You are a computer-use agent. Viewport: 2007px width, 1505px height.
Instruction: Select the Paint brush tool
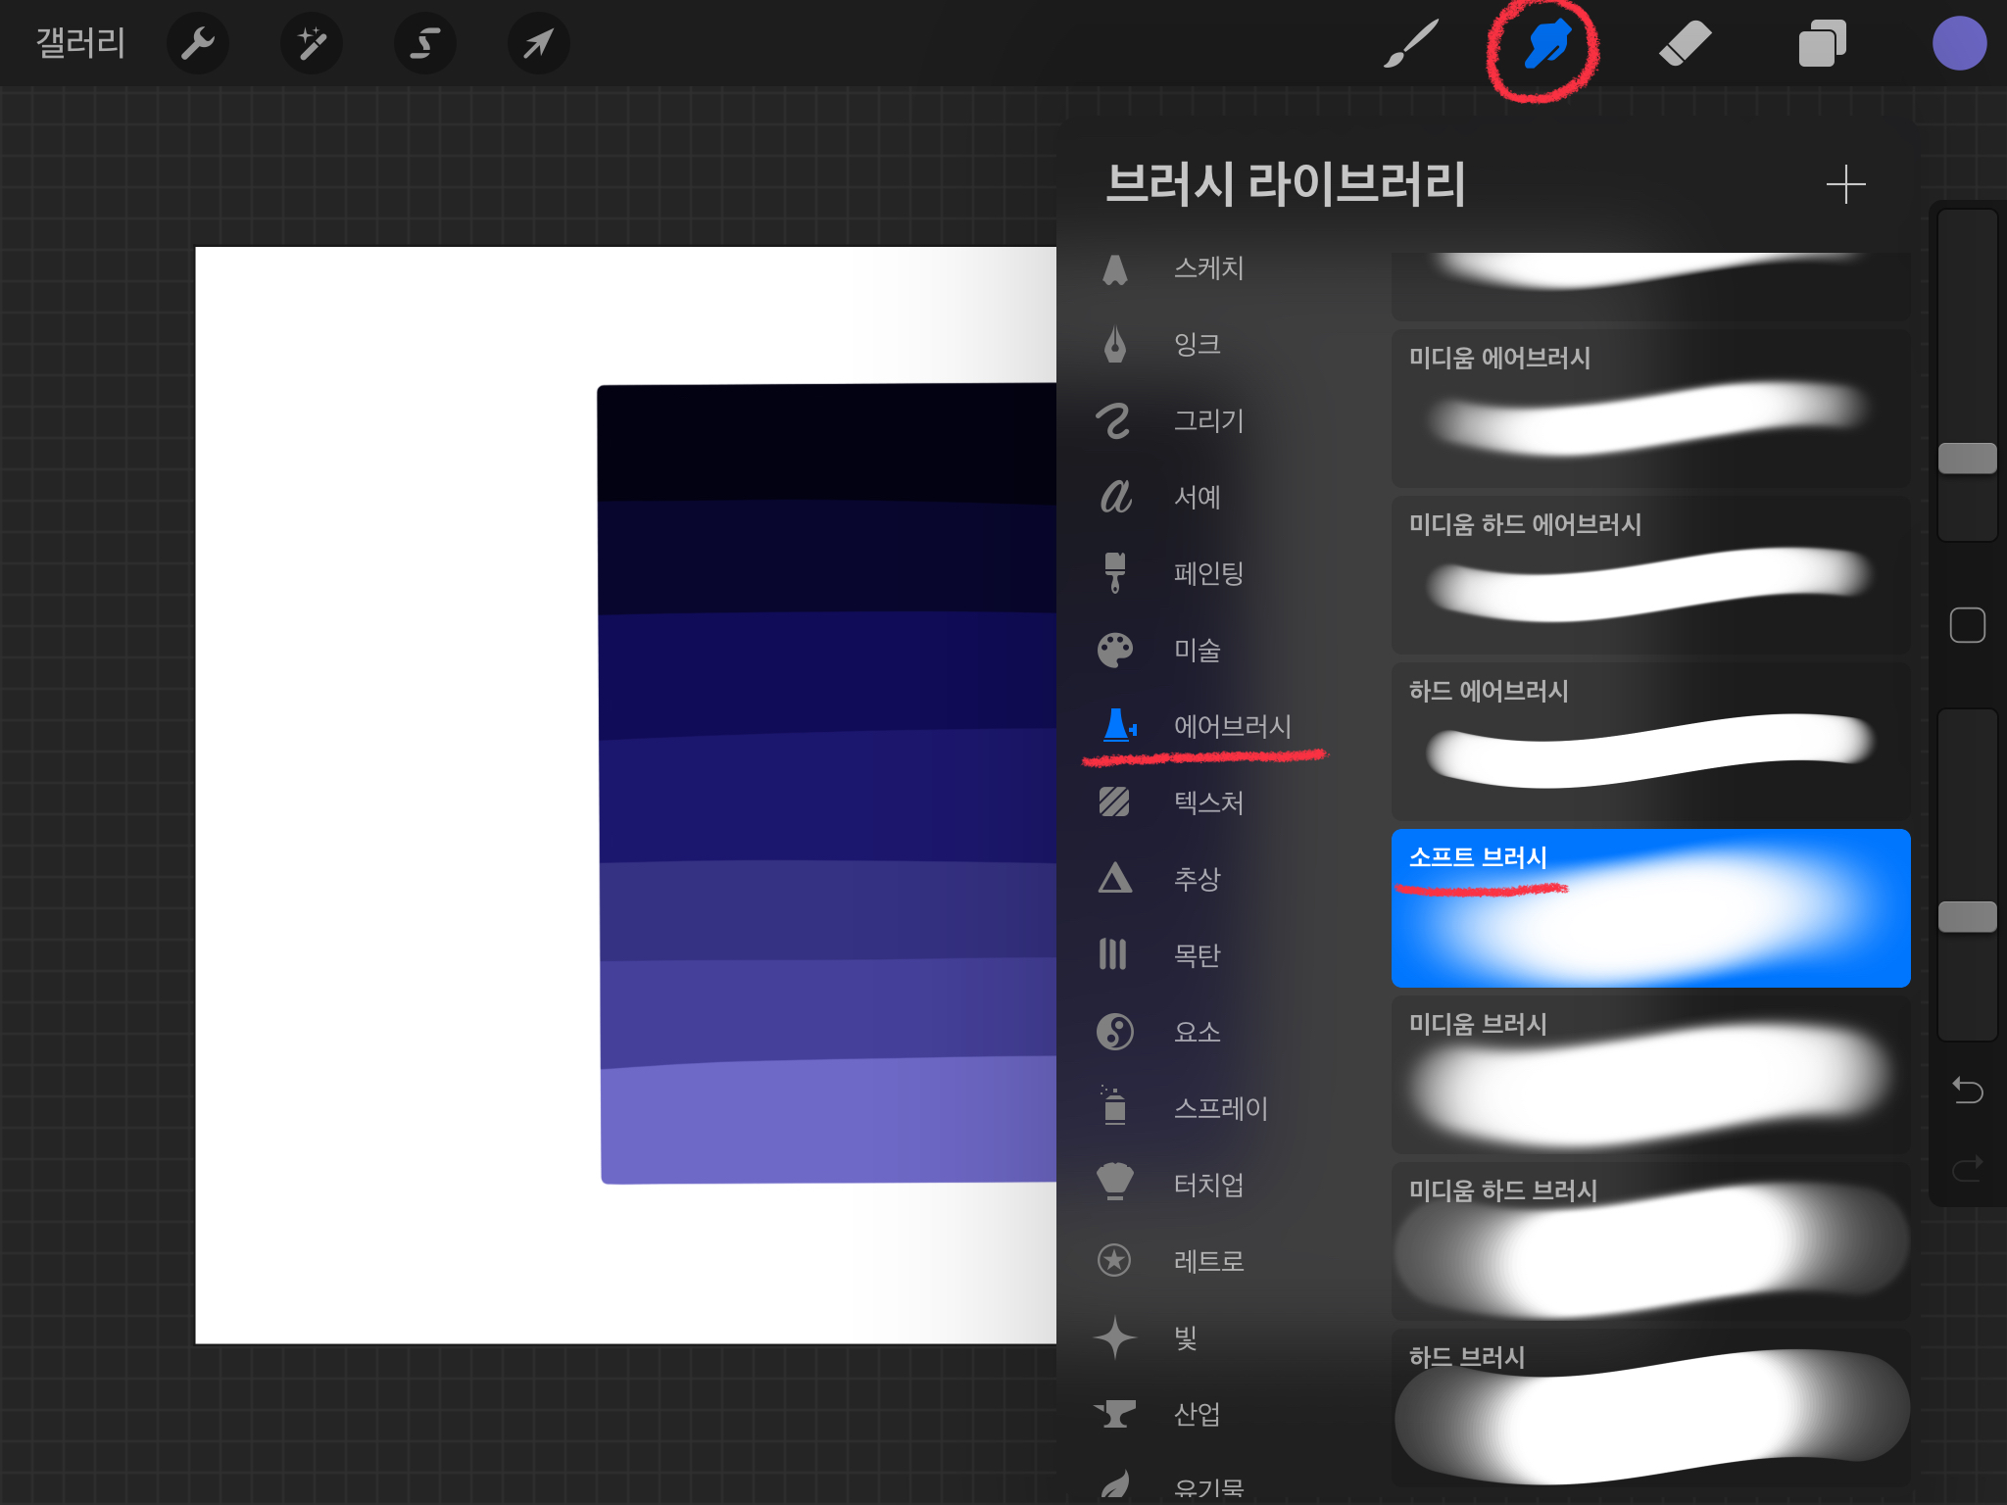click(1411, 44)
